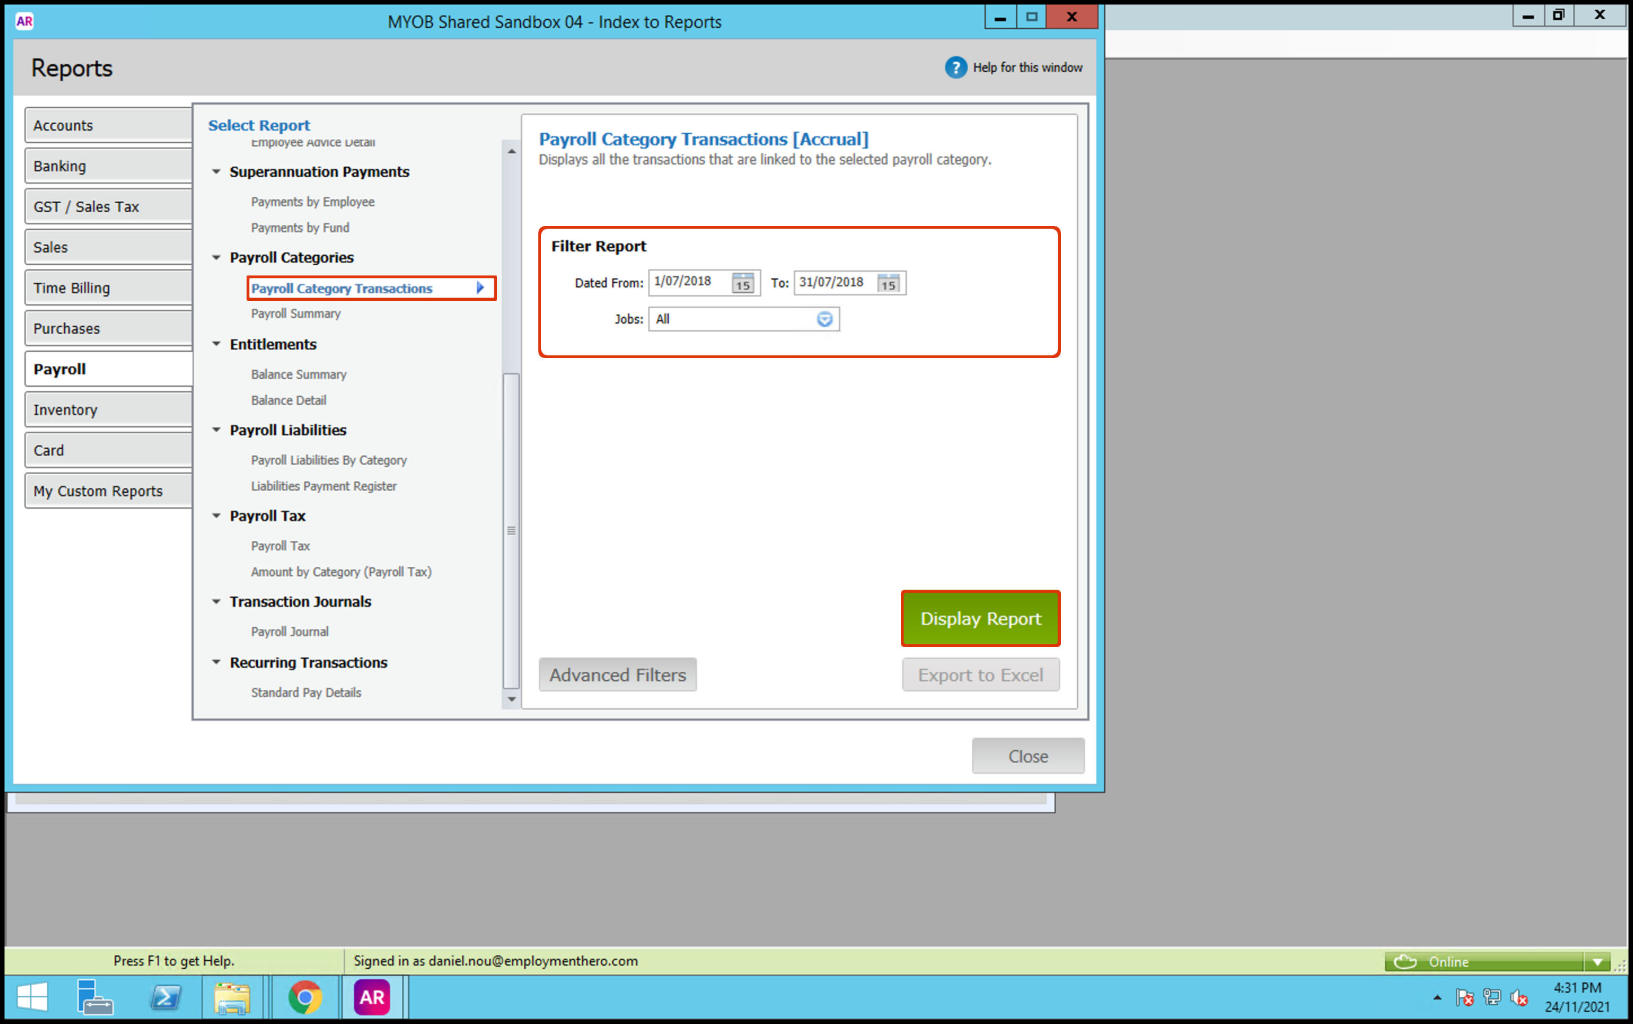This screenshot has height=1024, width=1633.
Task: Collapse the Entitlements report group
Action: [216, 344]
